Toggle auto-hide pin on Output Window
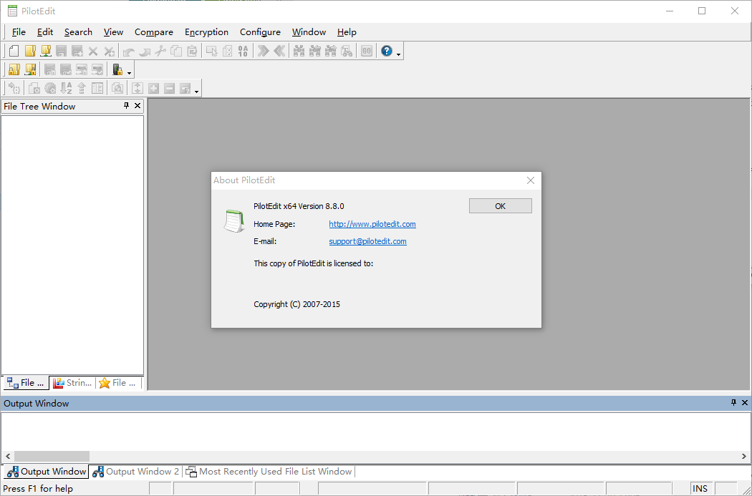752x496 pixels. [x=733, y=403]
